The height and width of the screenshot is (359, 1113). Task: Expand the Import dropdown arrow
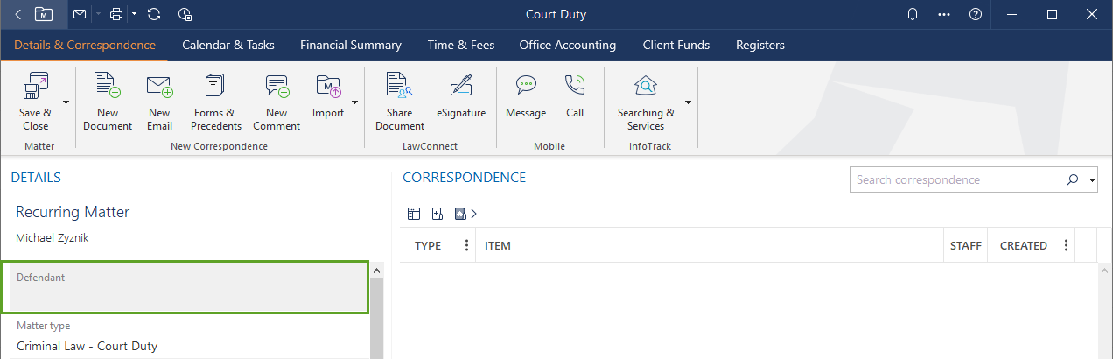click(355, 102)
